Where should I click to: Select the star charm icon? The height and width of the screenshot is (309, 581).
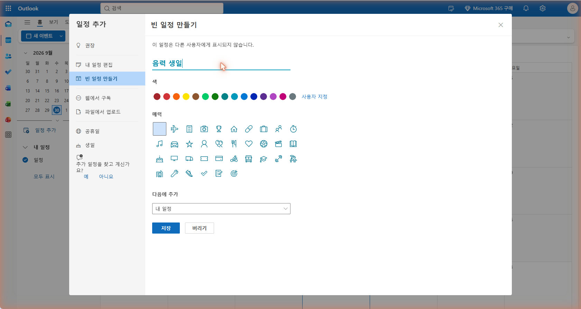pos(189,144)
